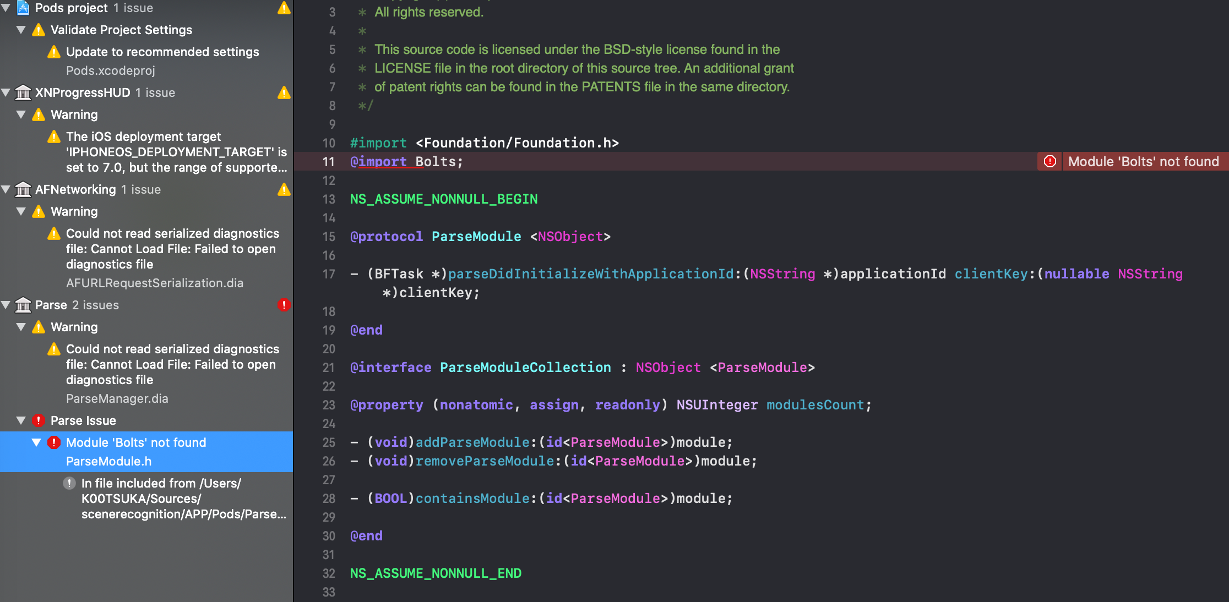Image resolution: width=1229 pixels, height=602 pixels.
Task: Collapse the Pods project issue group
Action: pyautogui.click(x=6, y=8)
